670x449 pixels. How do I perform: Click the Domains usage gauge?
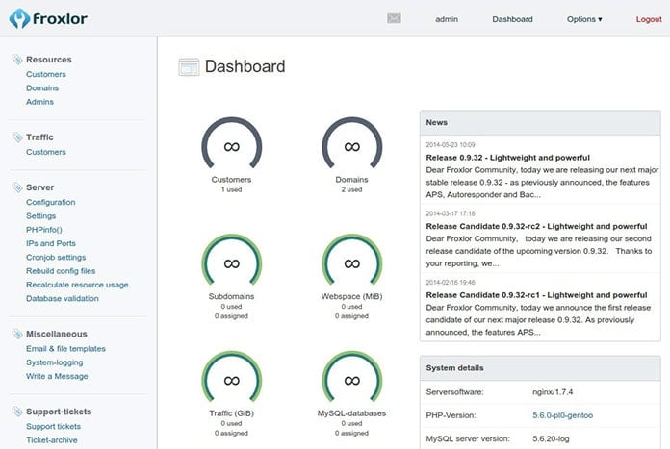(351, 144)
